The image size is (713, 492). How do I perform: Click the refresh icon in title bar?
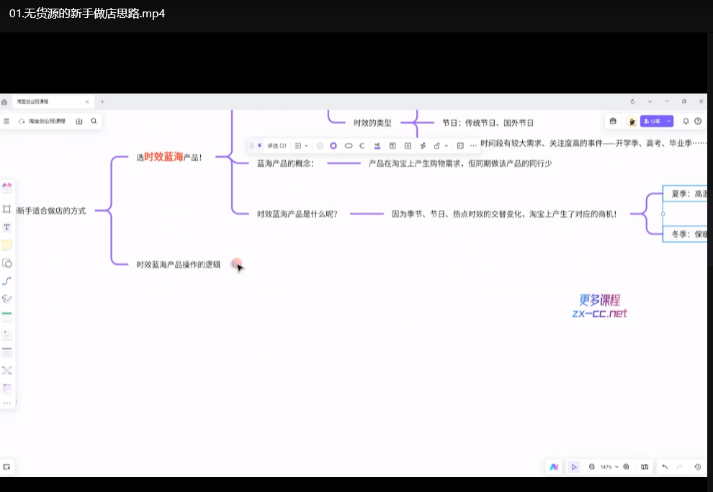(x=632, y=101)
